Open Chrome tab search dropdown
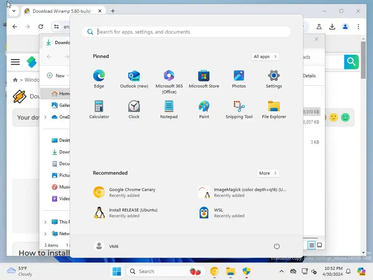Screen dimensions: 373x280 click(14, 11)
